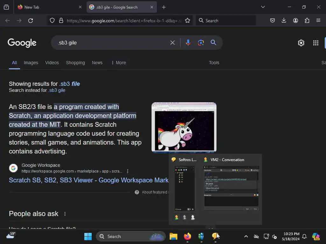The width and height of the screenshot is (326, 244).
Task: Show hidden system tray icons
Action: 246,236
